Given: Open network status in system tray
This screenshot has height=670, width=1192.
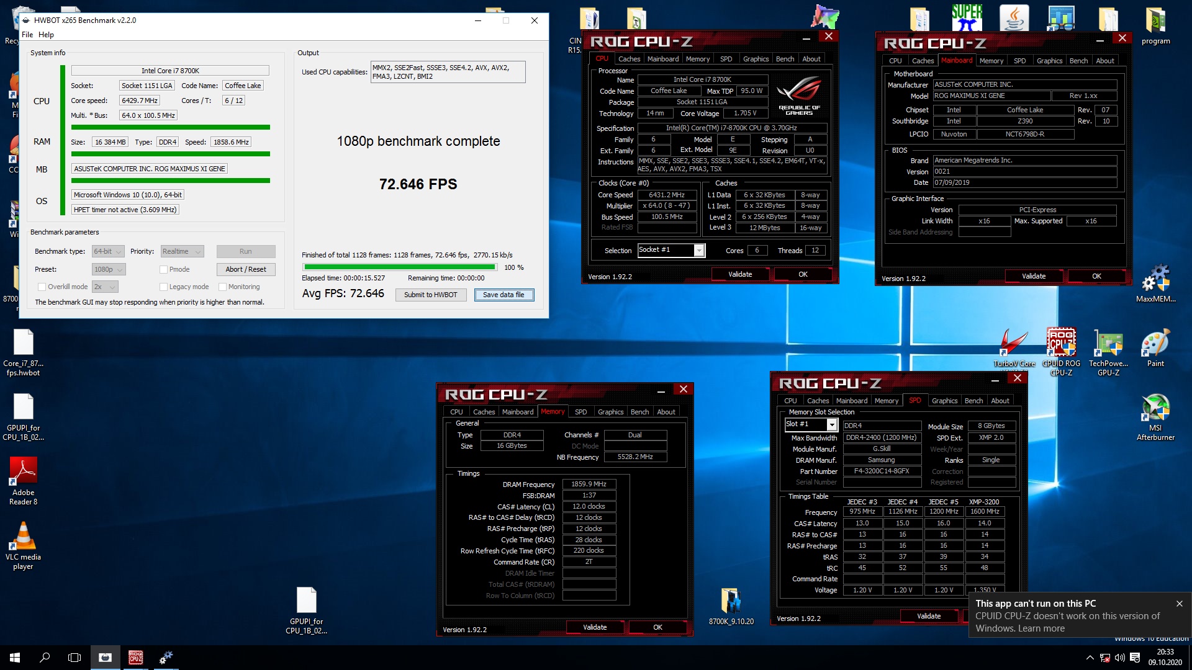Looking at the screenshot, I should [1105, 658].
